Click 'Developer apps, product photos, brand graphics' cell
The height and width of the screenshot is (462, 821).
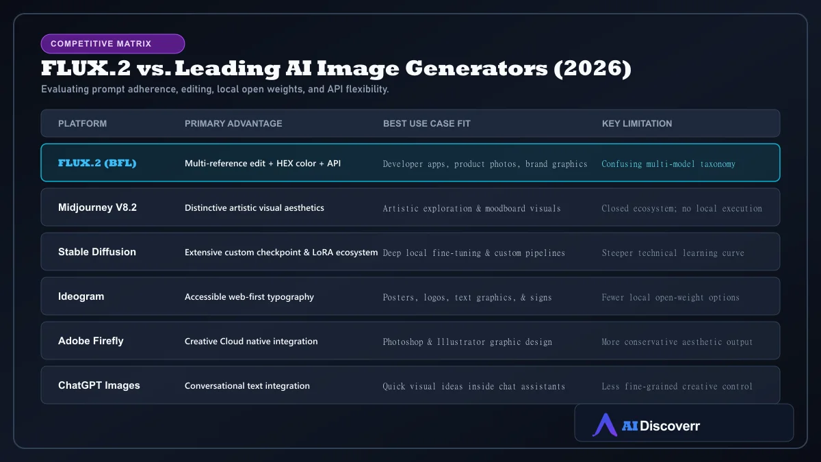[485, 164]
